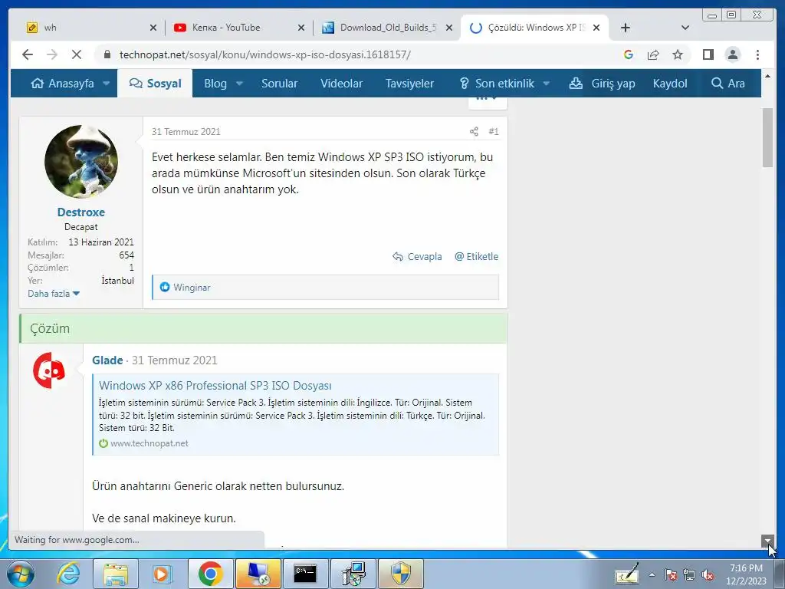Viewport: 785px width, 589px height.
Task: Click the Google icon in the address bar
Action: pos(629,54)
